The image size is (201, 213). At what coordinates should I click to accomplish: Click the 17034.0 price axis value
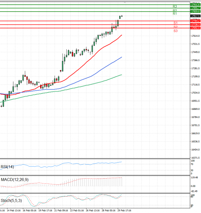(x=195, y=92)
